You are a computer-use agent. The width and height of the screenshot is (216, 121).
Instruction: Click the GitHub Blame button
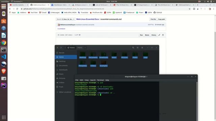[x=147, y=35]
